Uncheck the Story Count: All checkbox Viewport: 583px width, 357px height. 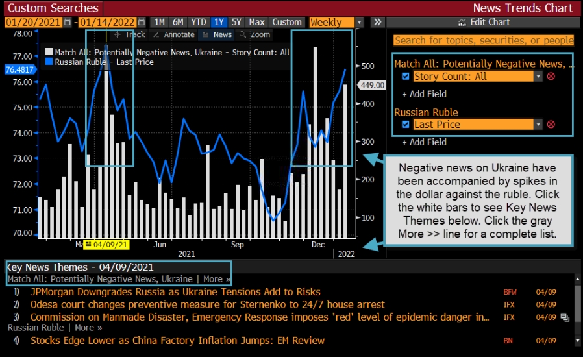(x=406, y=77)
